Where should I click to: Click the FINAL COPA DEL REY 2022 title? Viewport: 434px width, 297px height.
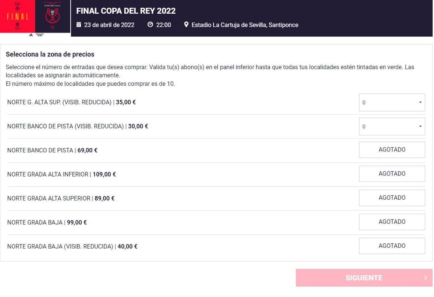[125, 11]
